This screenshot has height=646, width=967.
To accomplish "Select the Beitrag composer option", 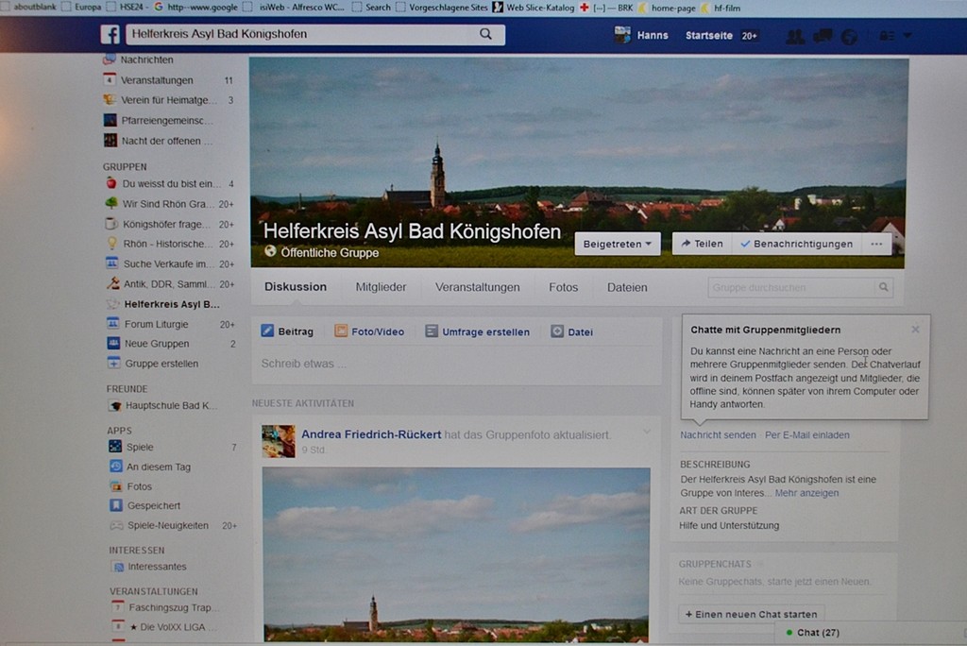I will (x=287, y=331).
